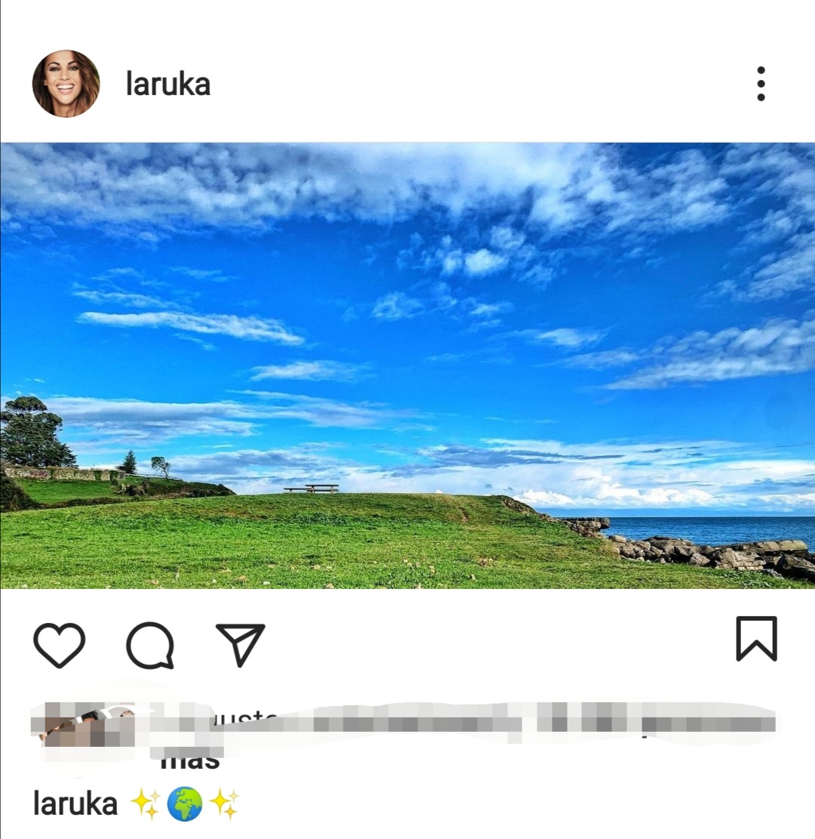Select the globe emoji in the caption

pyautogui.click(x=184, y=804)
